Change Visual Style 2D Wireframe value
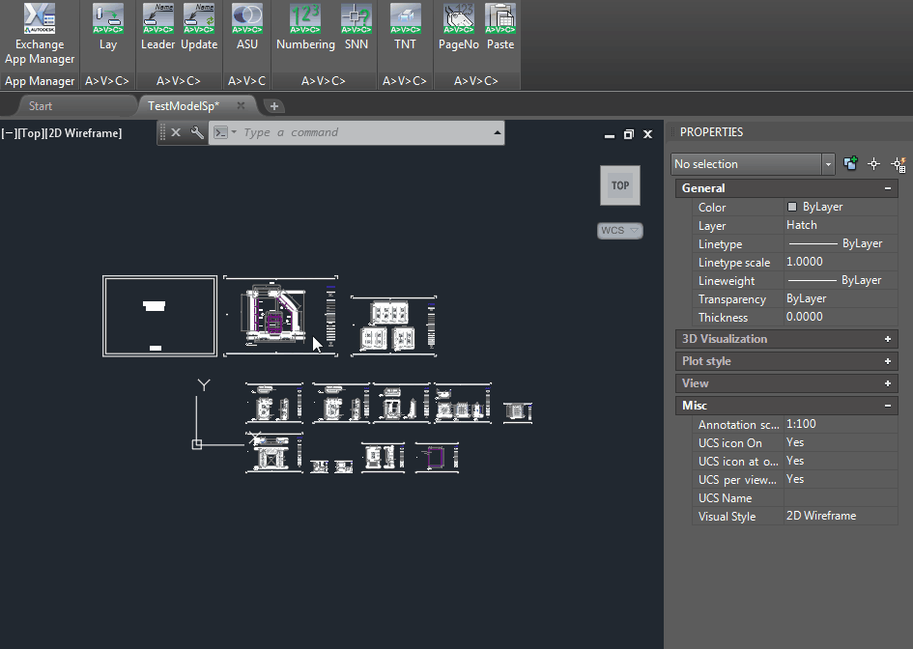 coord(841,516)
